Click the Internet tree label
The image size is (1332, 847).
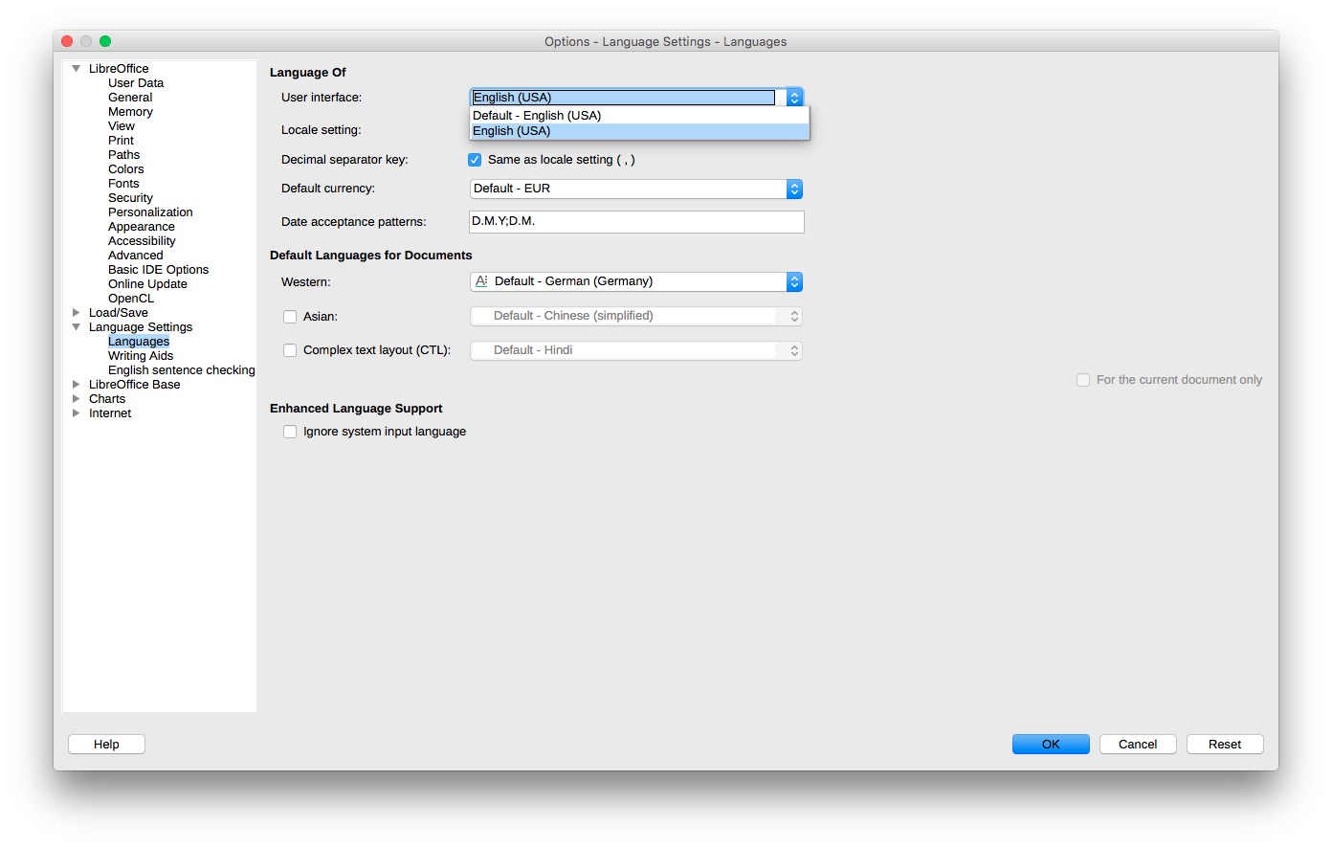point(110,413)
